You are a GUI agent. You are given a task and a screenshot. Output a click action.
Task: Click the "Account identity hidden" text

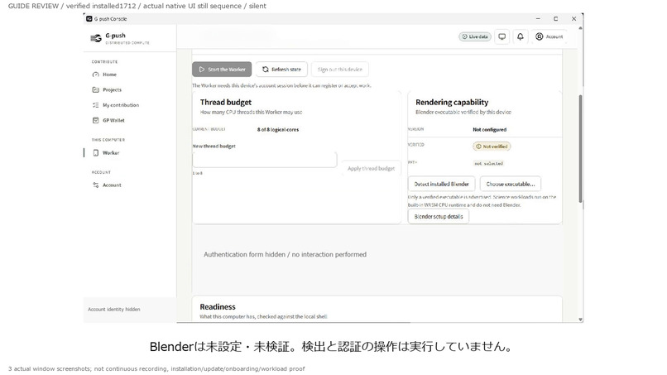(x=114, y=310)
